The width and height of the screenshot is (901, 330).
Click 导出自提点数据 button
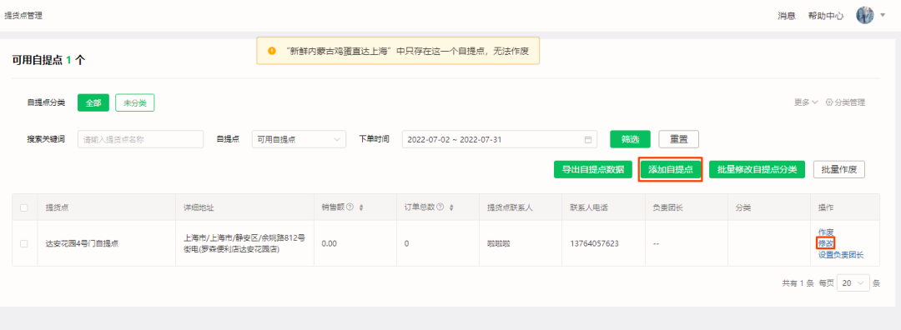[x=593, y=169]
